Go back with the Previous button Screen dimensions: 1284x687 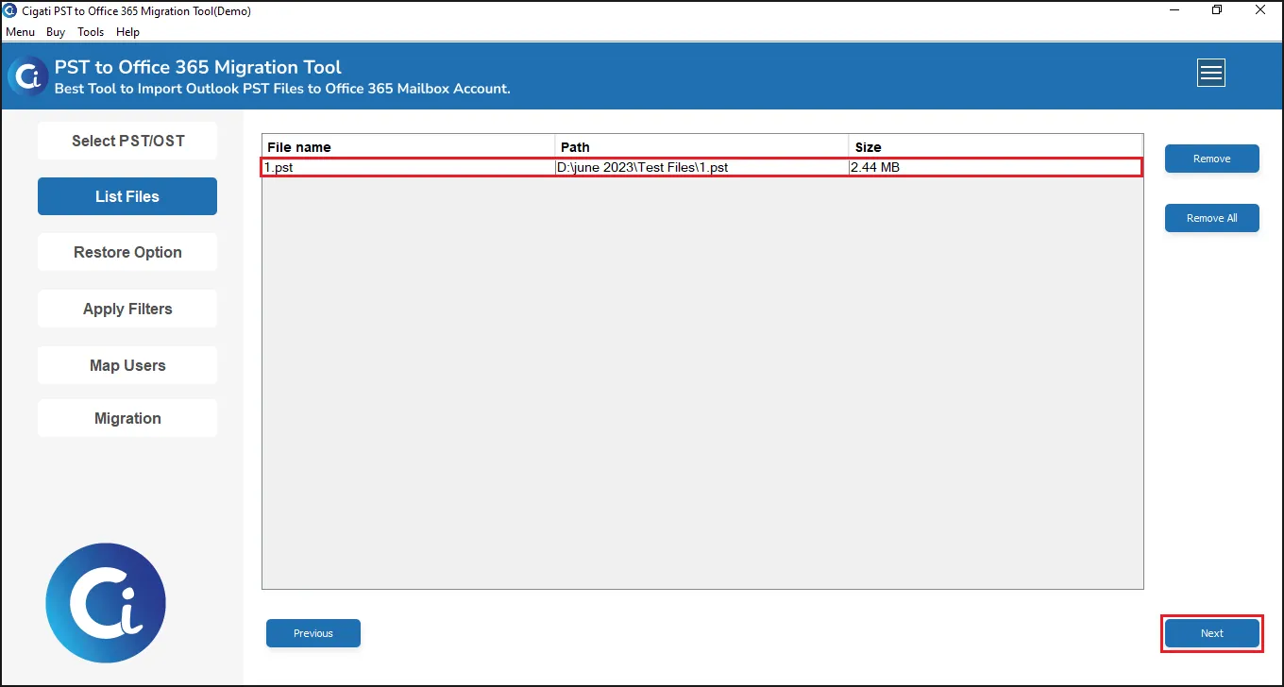313,633
